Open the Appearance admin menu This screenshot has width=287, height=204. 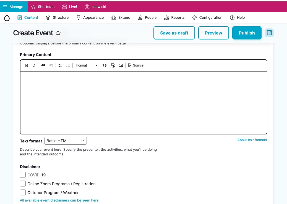tap(90, 18)
